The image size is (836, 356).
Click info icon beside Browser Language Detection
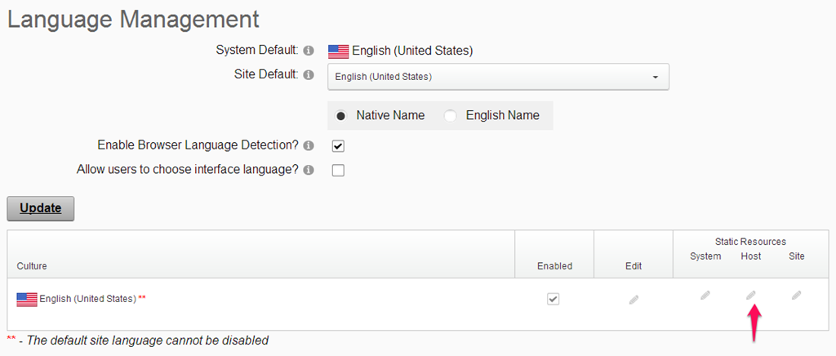point(308,145)
